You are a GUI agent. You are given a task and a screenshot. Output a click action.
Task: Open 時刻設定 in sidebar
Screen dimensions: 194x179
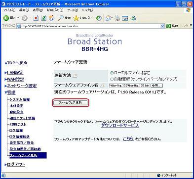[x=16, y=112]
